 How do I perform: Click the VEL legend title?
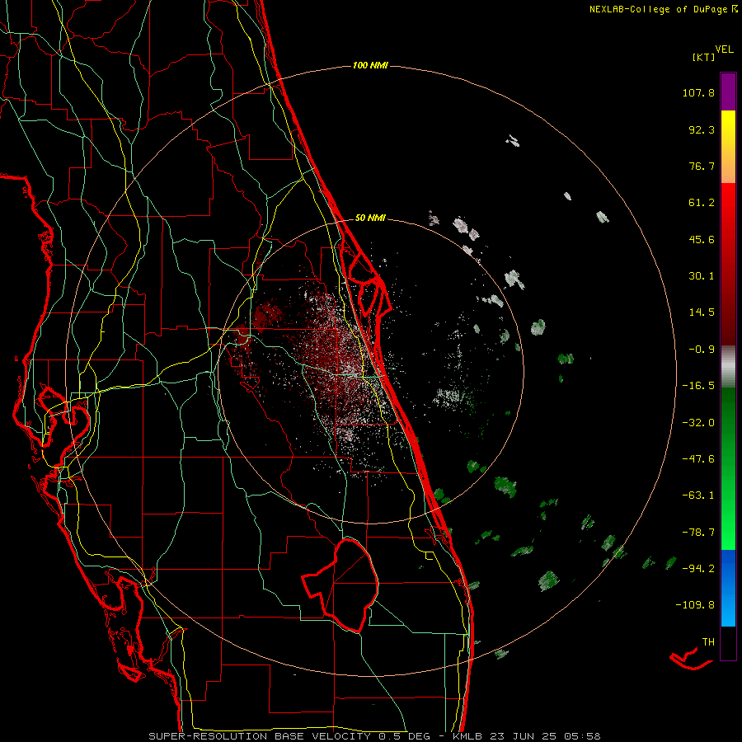pos(724,49)
